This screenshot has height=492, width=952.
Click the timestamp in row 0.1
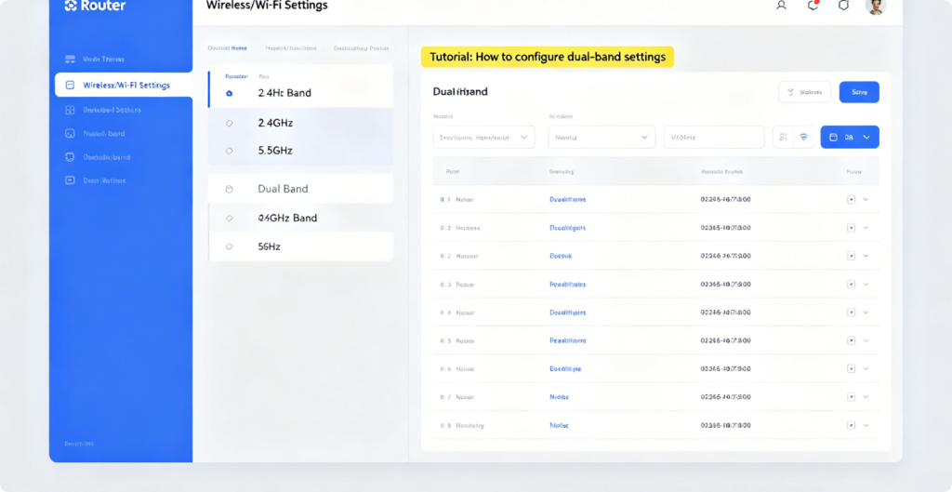coord(725,199)
